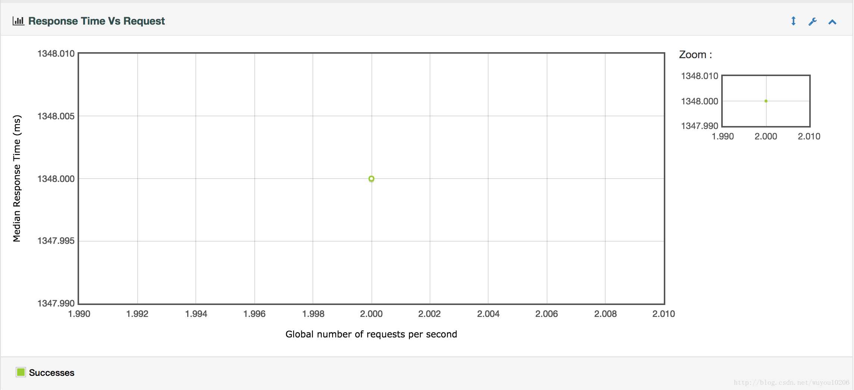Click the 2.004 x-axis tick label
This screenshot has width=854, height=390.
coord(489,314)
